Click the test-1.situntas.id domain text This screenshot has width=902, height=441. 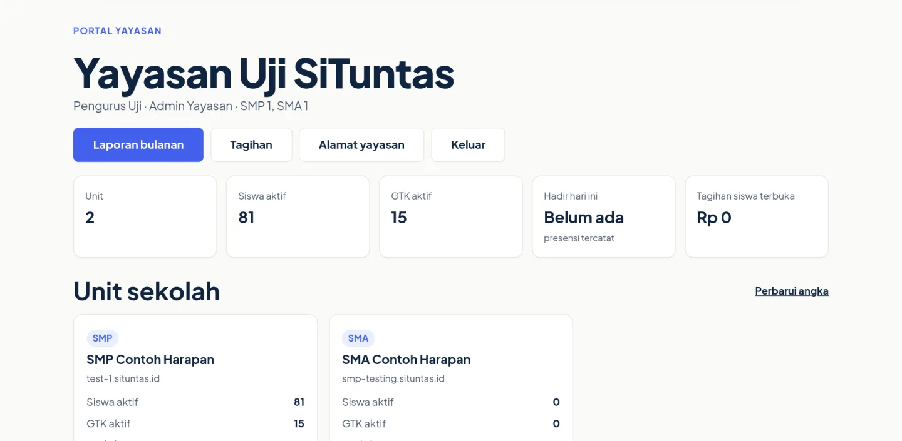click(123, 378)
